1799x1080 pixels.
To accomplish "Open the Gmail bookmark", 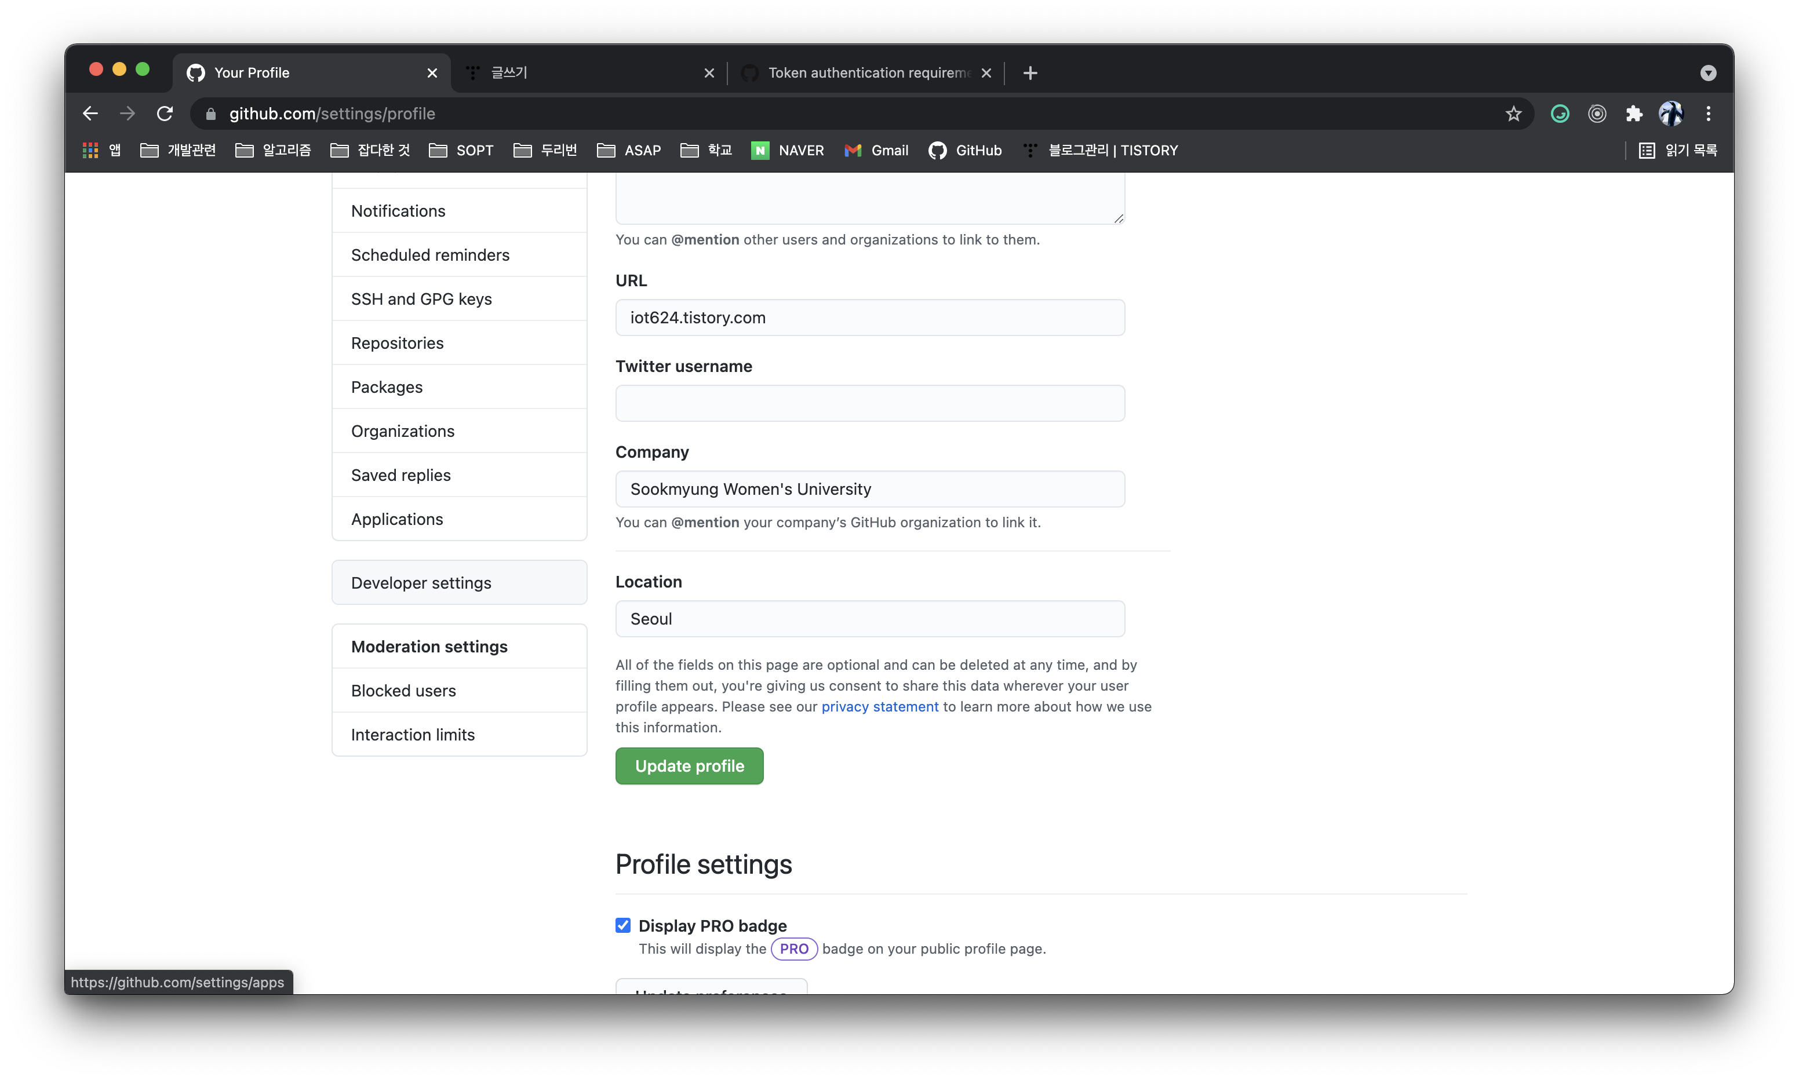I will click(877, 151).
